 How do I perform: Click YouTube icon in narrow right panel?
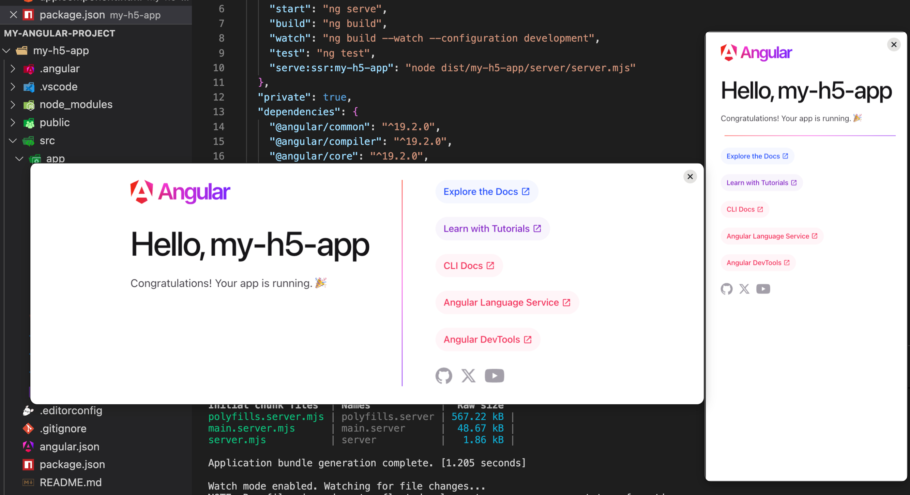[763, 289]
